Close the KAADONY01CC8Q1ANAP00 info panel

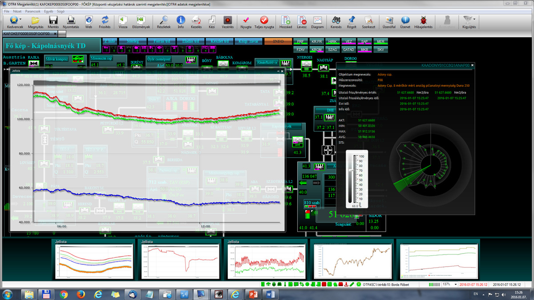473,65
